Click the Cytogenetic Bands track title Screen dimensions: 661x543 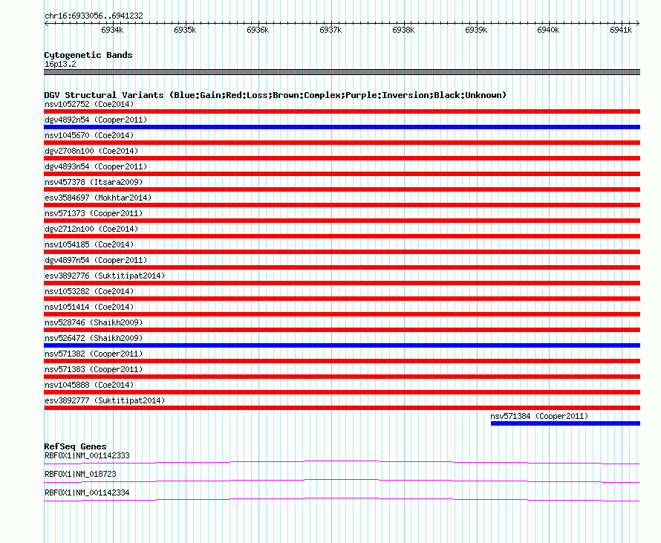tap(88, 55)
